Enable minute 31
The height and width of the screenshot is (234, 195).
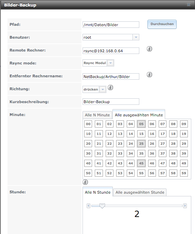click(99, 153)
